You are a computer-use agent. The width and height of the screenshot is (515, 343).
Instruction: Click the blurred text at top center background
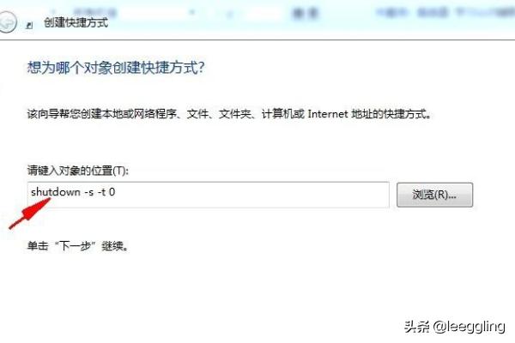305,14
